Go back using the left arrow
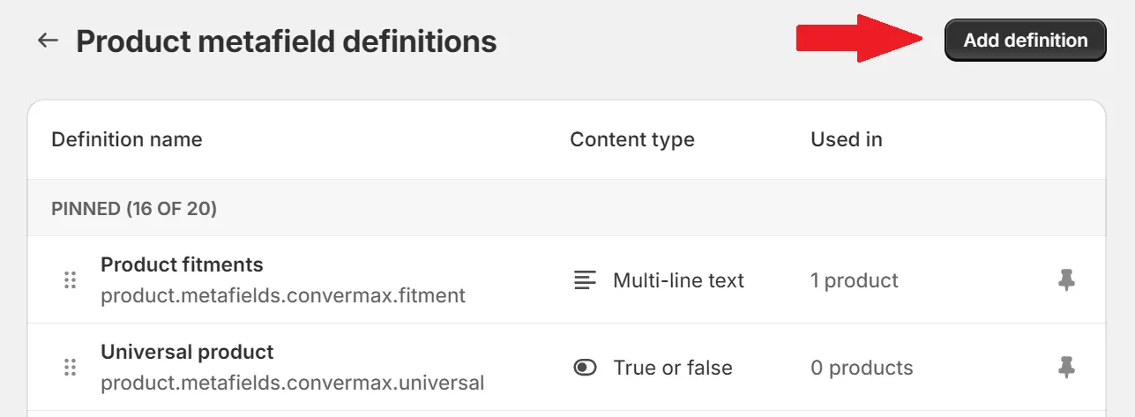This screenshot has width=1135, height=417. [48, 41]
